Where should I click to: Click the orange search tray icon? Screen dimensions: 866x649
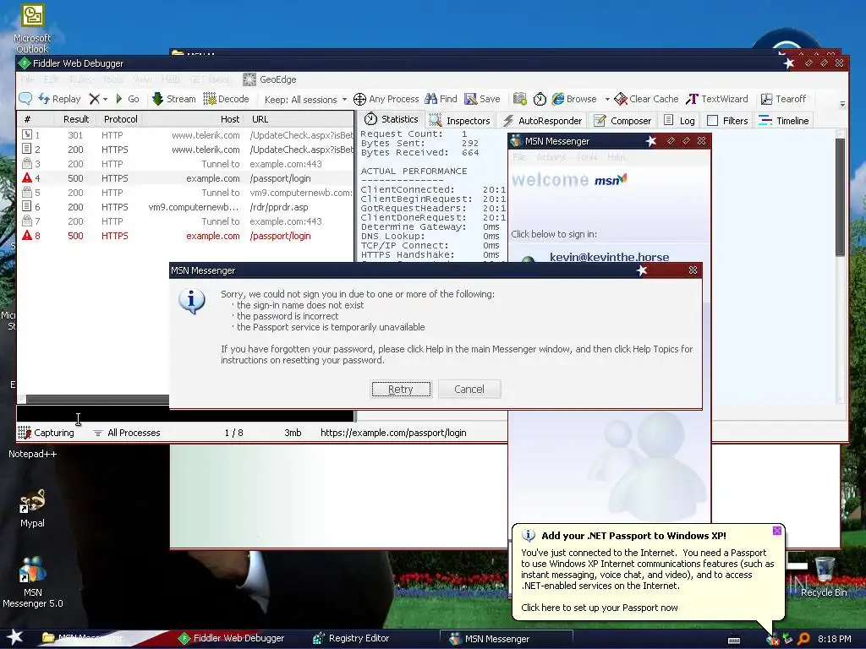click(x=803, y=639)
